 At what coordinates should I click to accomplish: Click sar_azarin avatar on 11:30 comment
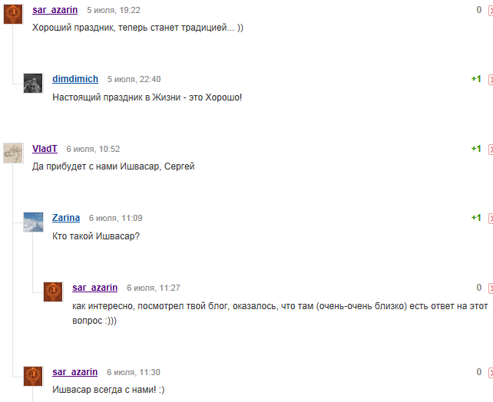[x=33, y=376]
